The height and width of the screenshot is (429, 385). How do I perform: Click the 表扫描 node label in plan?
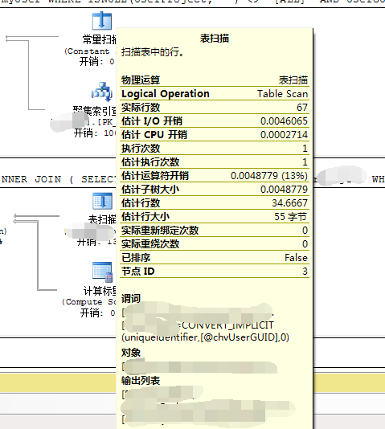tap(102, 219)
